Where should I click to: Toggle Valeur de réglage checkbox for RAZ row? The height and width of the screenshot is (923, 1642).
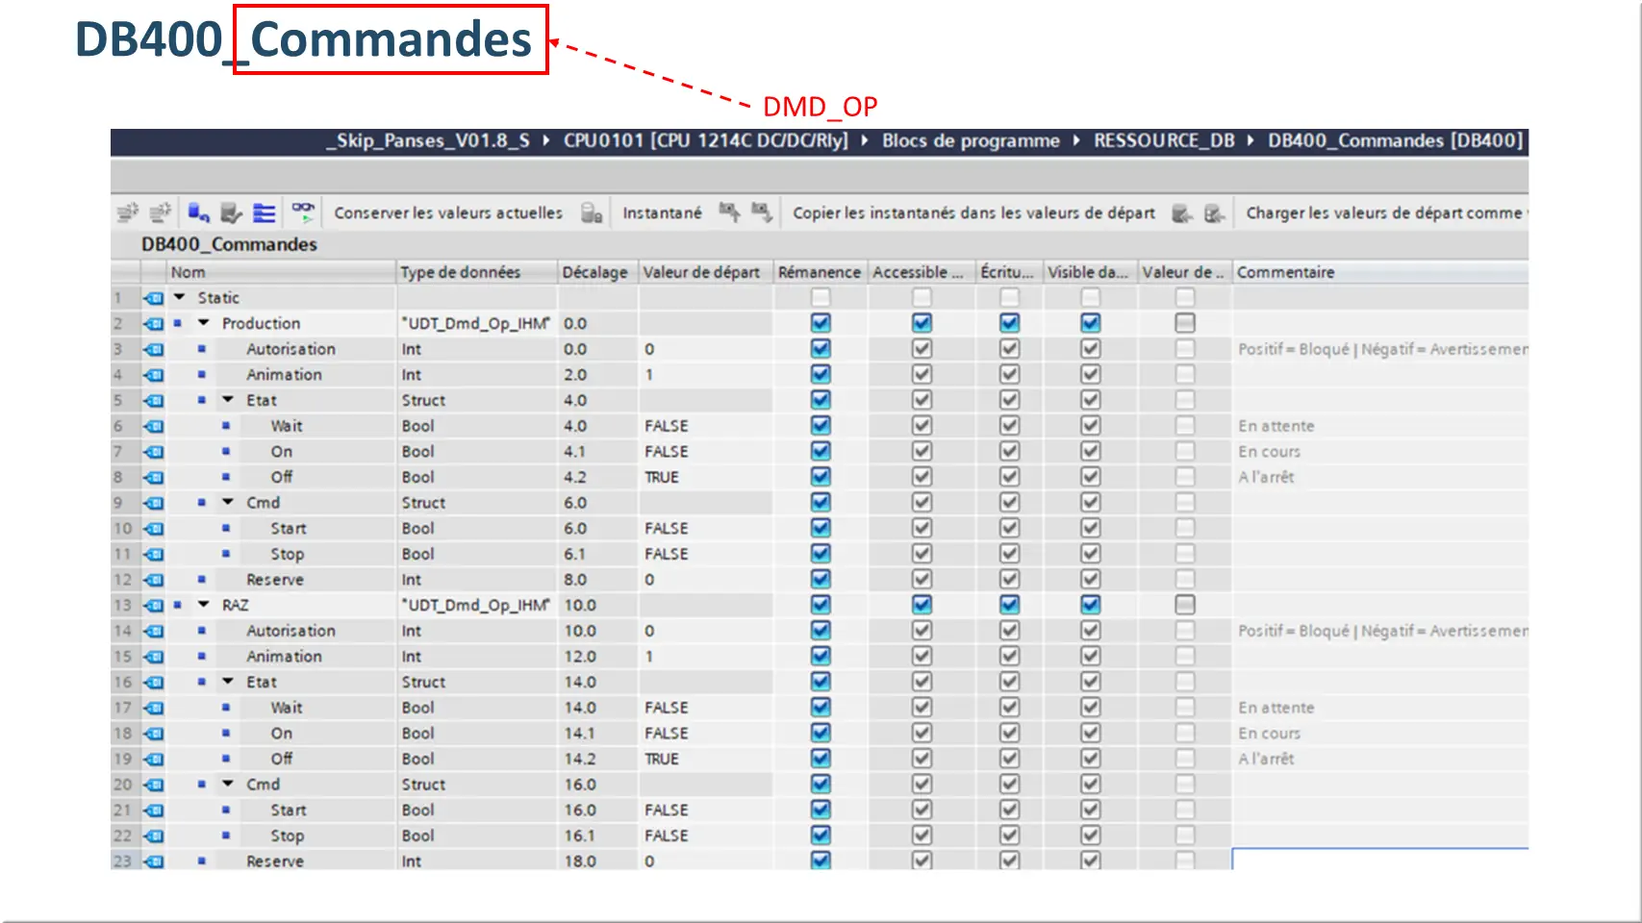point(1185,605)
